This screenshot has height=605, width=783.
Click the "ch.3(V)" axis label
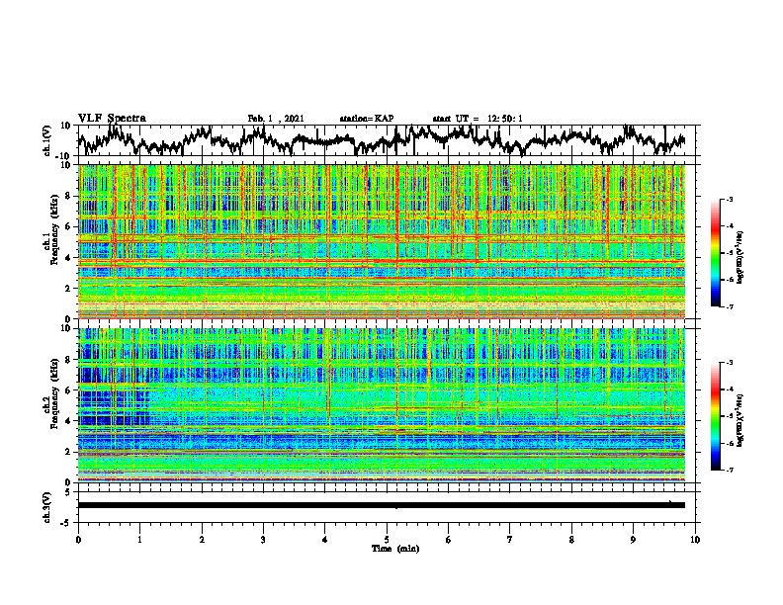pos(47,507)
